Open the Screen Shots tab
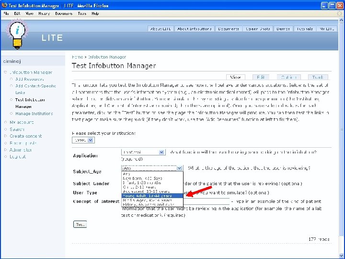The image size is (345, 259). [x=258, y=29]
